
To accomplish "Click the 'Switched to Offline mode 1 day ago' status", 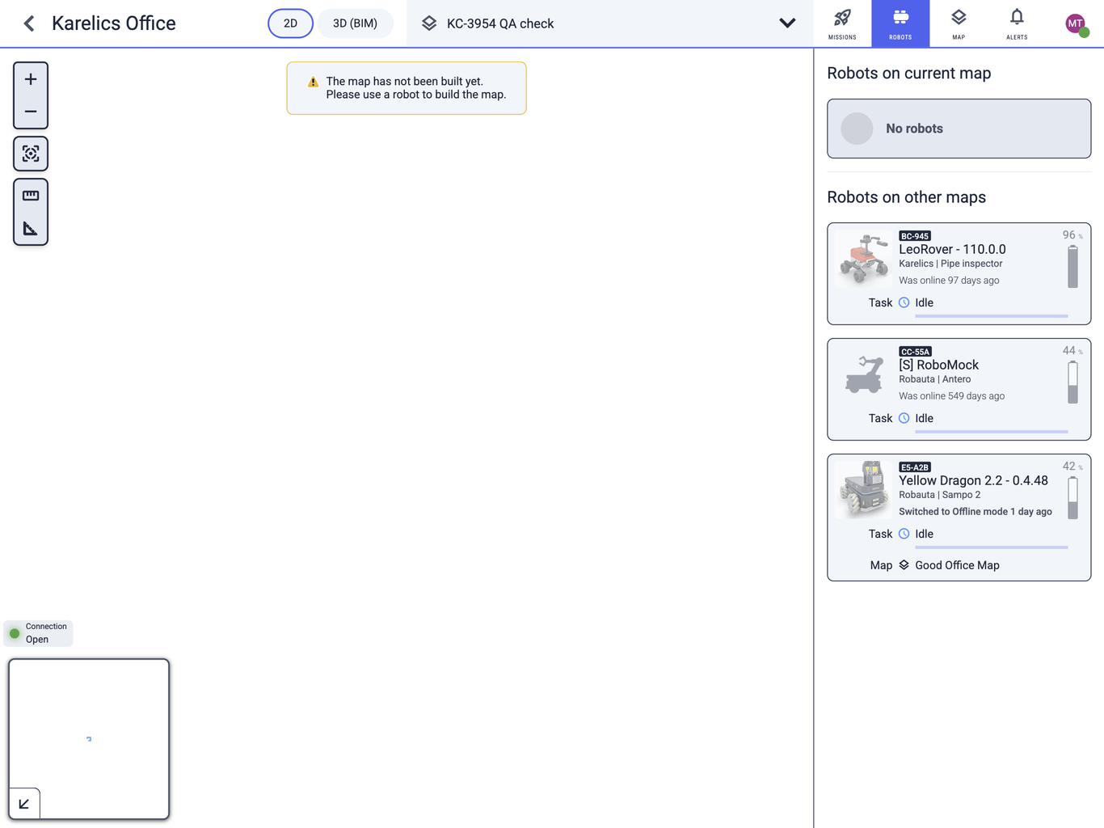I will 975,512.
